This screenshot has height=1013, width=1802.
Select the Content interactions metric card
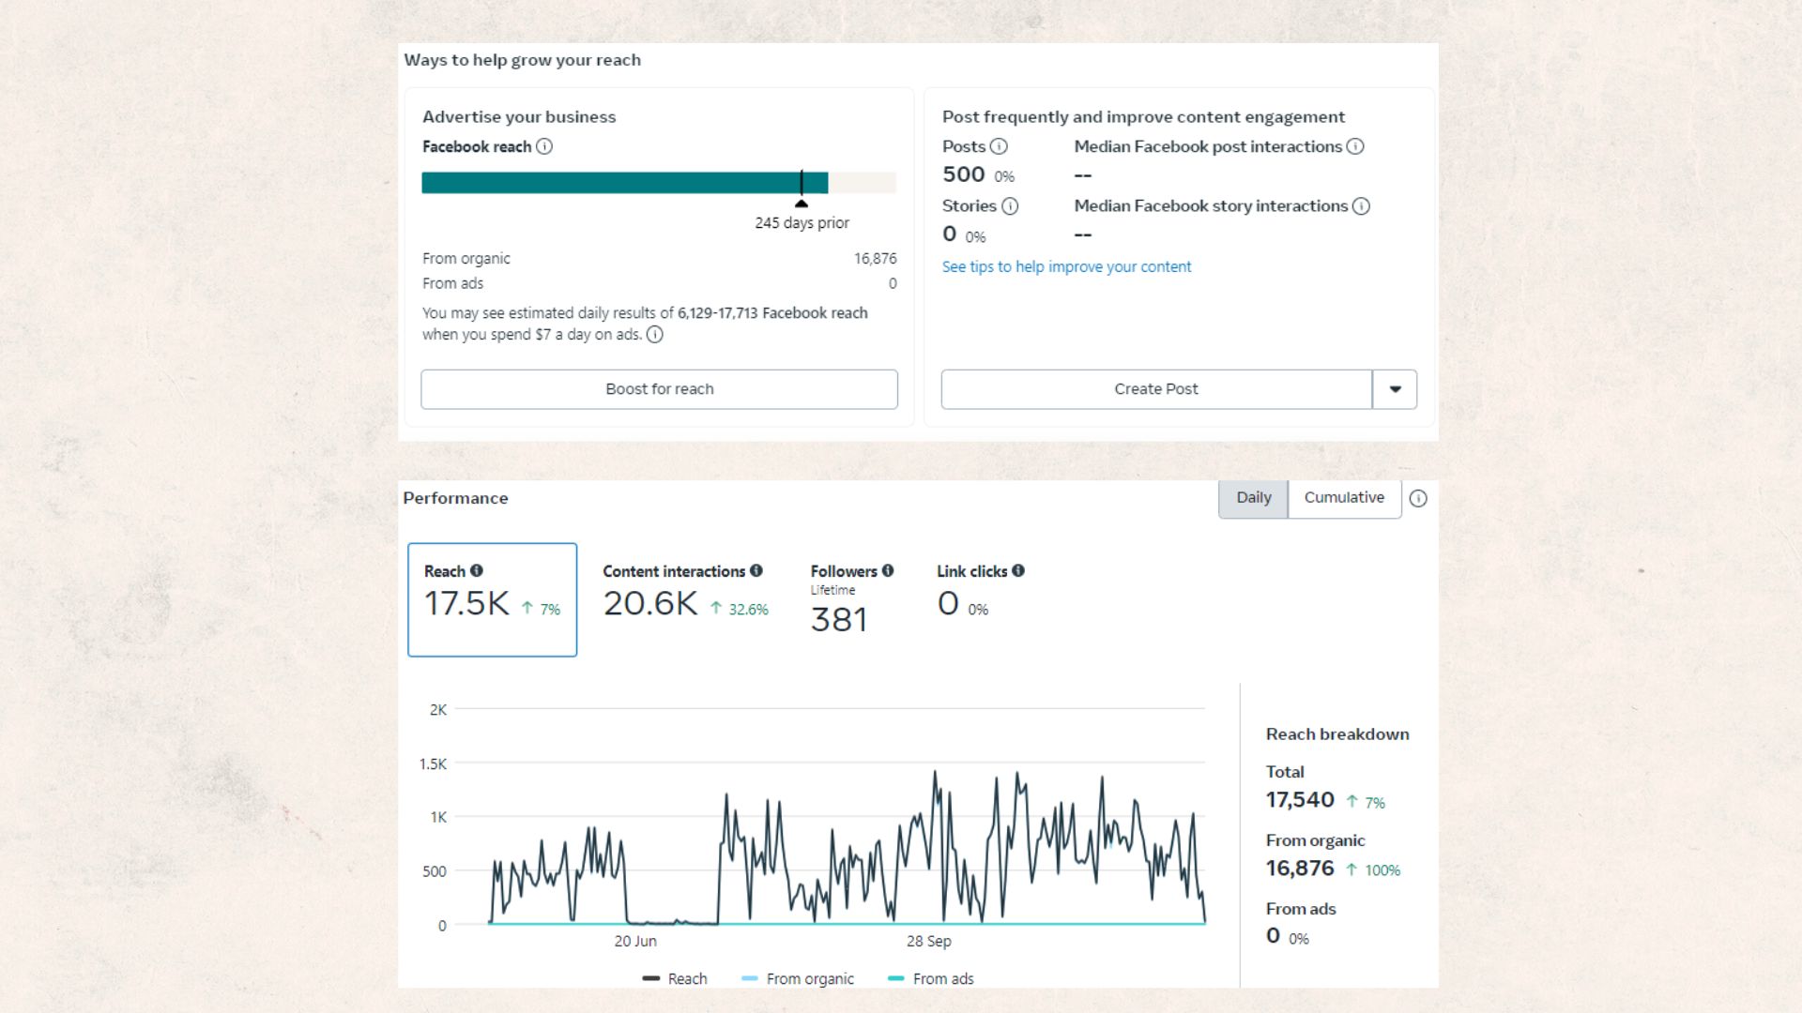(x=685, y=599)
